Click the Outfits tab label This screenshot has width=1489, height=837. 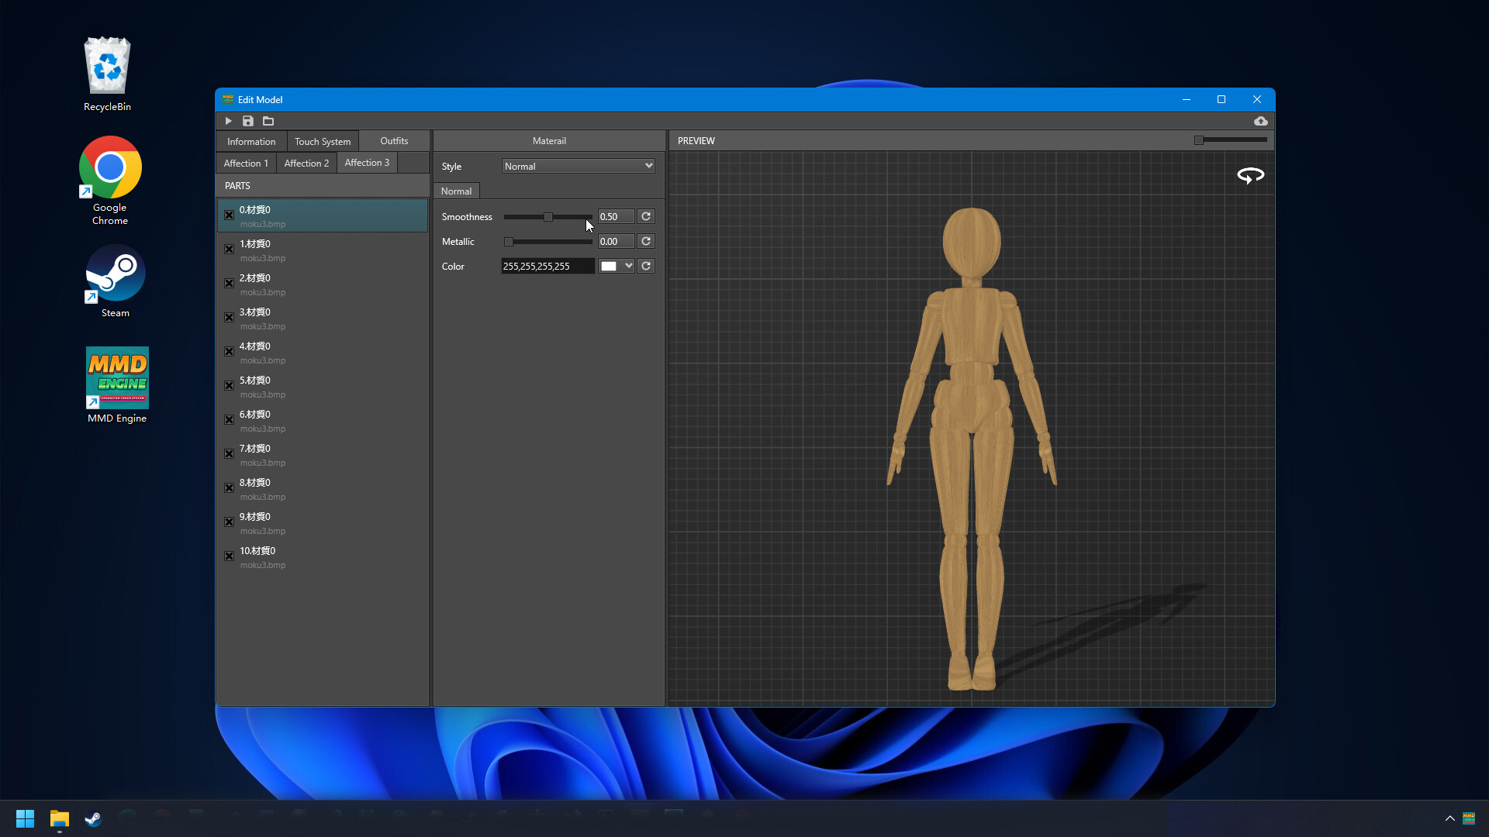point(394,141)
